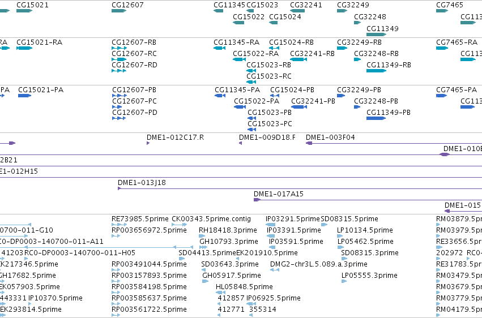
Task: Click the CG12607-PC protein glyph
Action: click(x=117, y=107)
